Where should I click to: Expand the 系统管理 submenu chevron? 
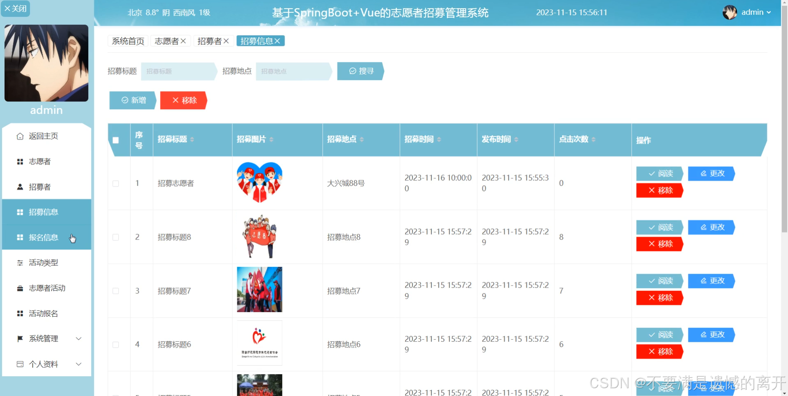(x=79, y=339)
